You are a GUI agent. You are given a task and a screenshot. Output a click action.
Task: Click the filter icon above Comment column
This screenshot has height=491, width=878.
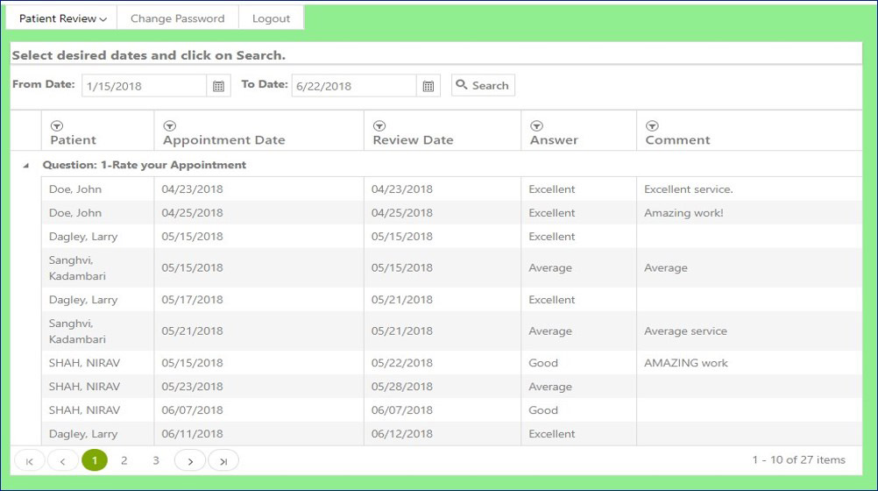pyautogui.click(x=652, y=125)
